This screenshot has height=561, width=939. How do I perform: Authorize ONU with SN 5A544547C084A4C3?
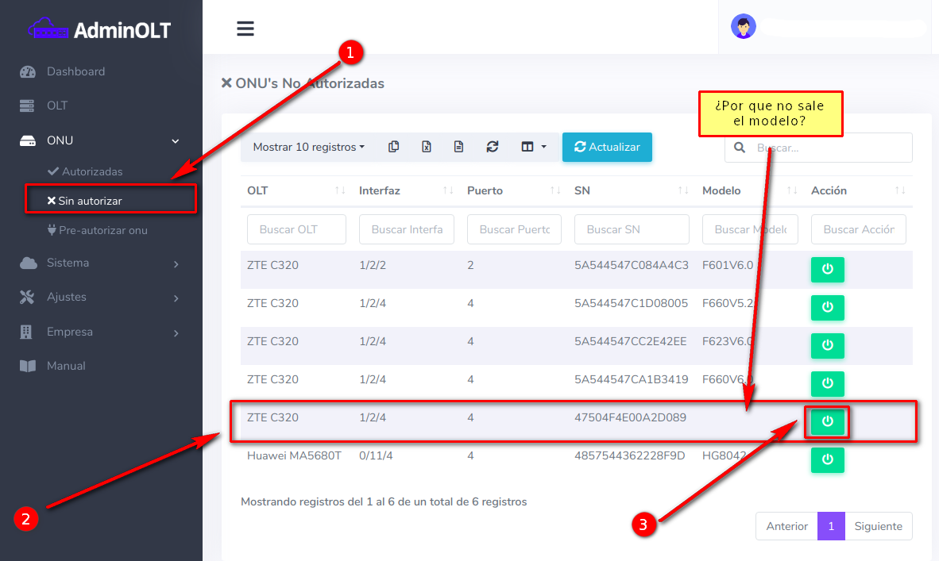pyautogui.click(x=827, y=269)
